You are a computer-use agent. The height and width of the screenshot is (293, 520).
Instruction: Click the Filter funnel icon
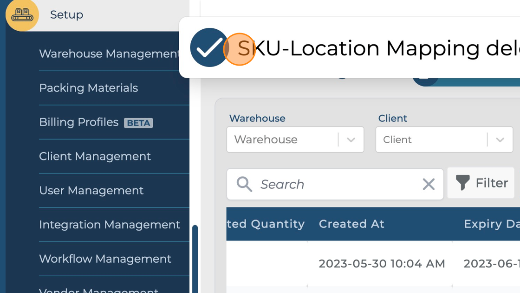[463, 183]
